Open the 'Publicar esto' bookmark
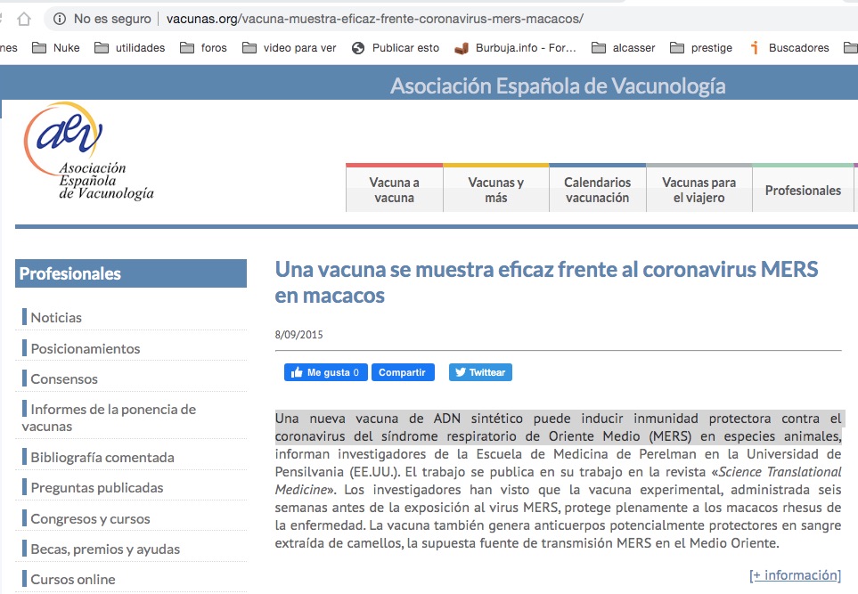This screenshot has width=858, height=594. 396,48
